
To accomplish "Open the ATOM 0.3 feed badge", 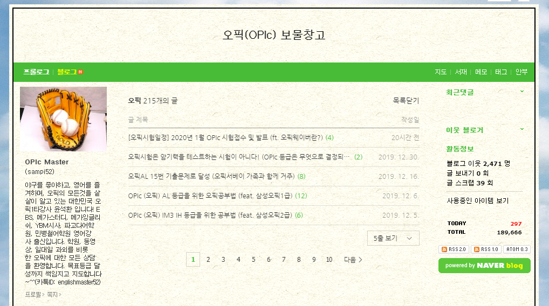I will point(517,249).
